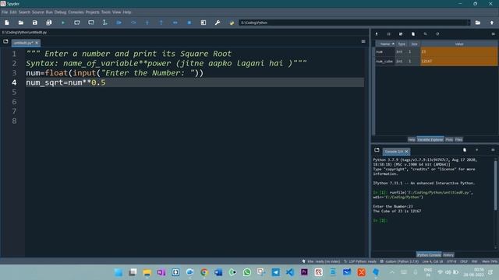The height and width of the screenshot is (280, 499).
Task: Open the Search menu
Action: 24,12
